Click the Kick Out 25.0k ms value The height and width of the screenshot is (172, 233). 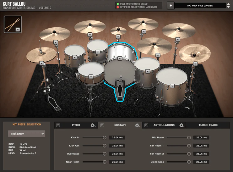pos(117,146)
